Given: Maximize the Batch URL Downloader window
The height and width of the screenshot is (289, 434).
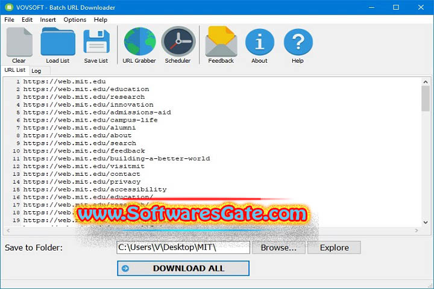Looking at the screenshot, I should (396, 7).
